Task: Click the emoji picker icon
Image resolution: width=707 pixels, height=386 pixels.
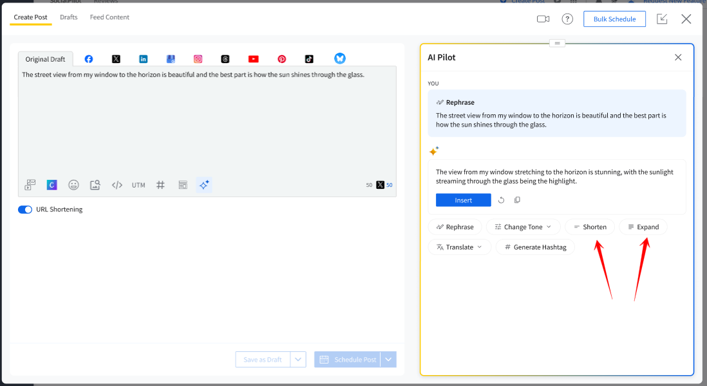Action: [74, 185]
